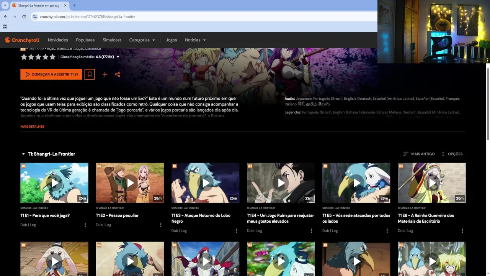This screenshot has height=276, width=490.
Task: Open the Simulcast menu item
Action: click(112, 40)
